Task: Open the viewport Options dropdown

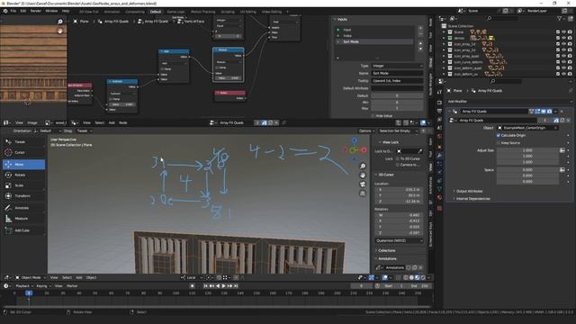Action: tap(366, 131)
